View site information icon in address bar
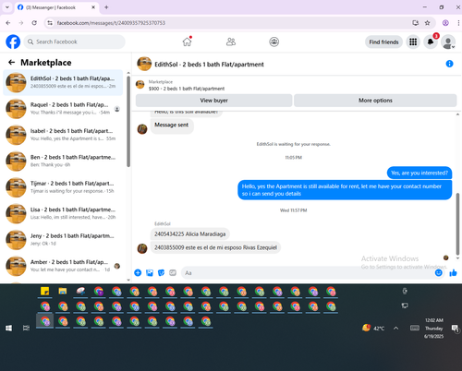This screenshot has width=462, height=371. (50, 23)
